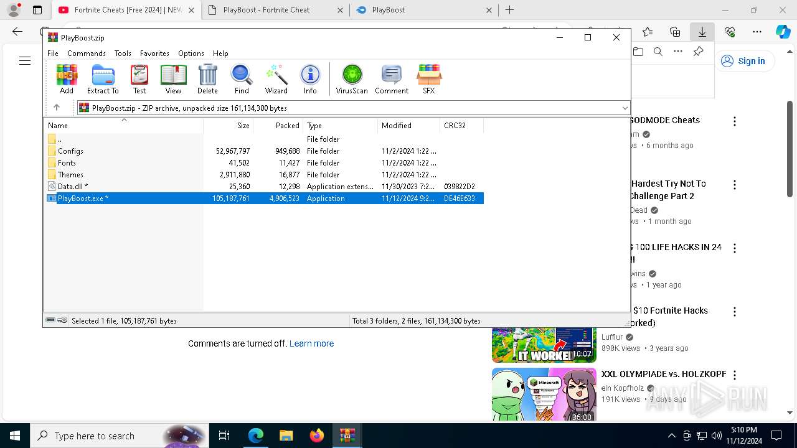Open File Explorer from taskbar
Viewport: 797px width, 448px height.
point(286,436)
